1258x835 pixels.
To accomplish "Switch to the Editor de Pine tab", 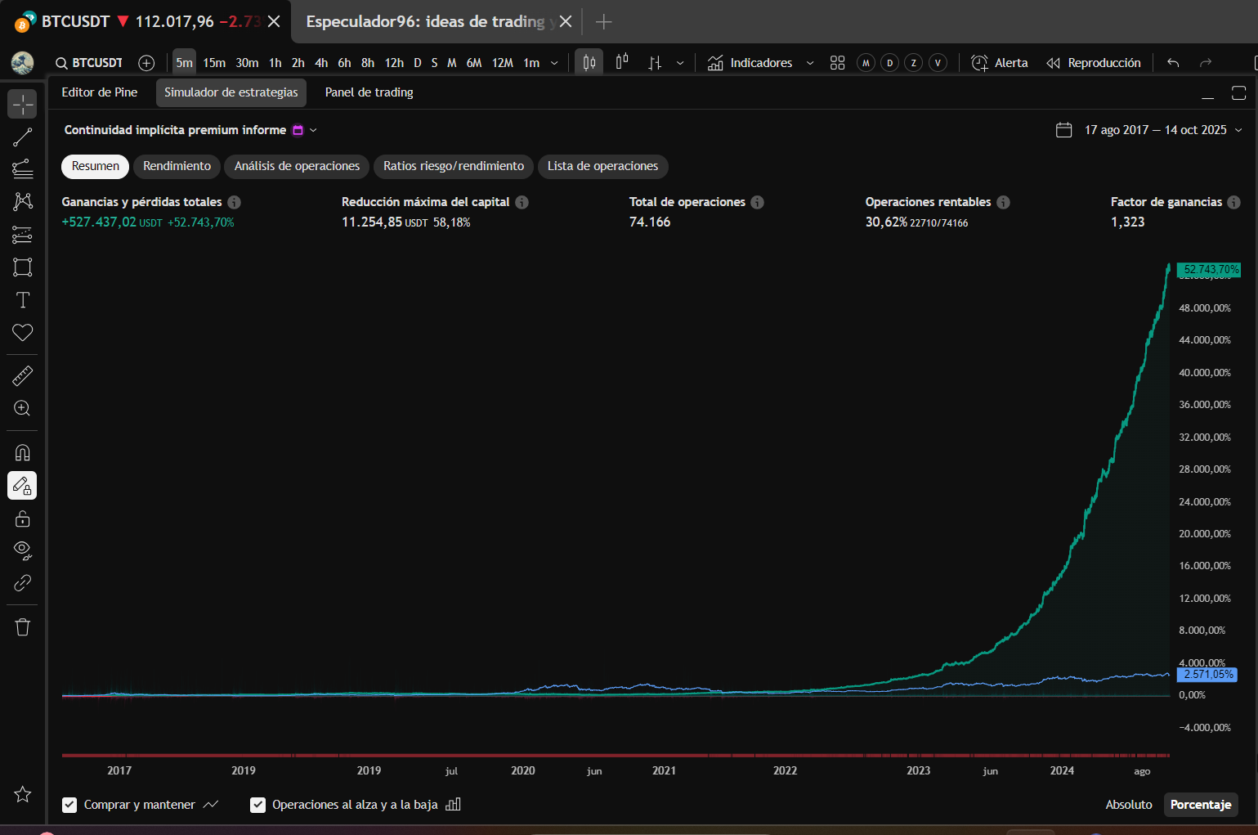I will [x=100, y=92].
